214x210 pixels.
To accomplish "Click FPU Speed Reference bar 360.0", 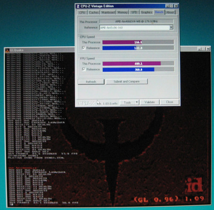I will (139, 69).
